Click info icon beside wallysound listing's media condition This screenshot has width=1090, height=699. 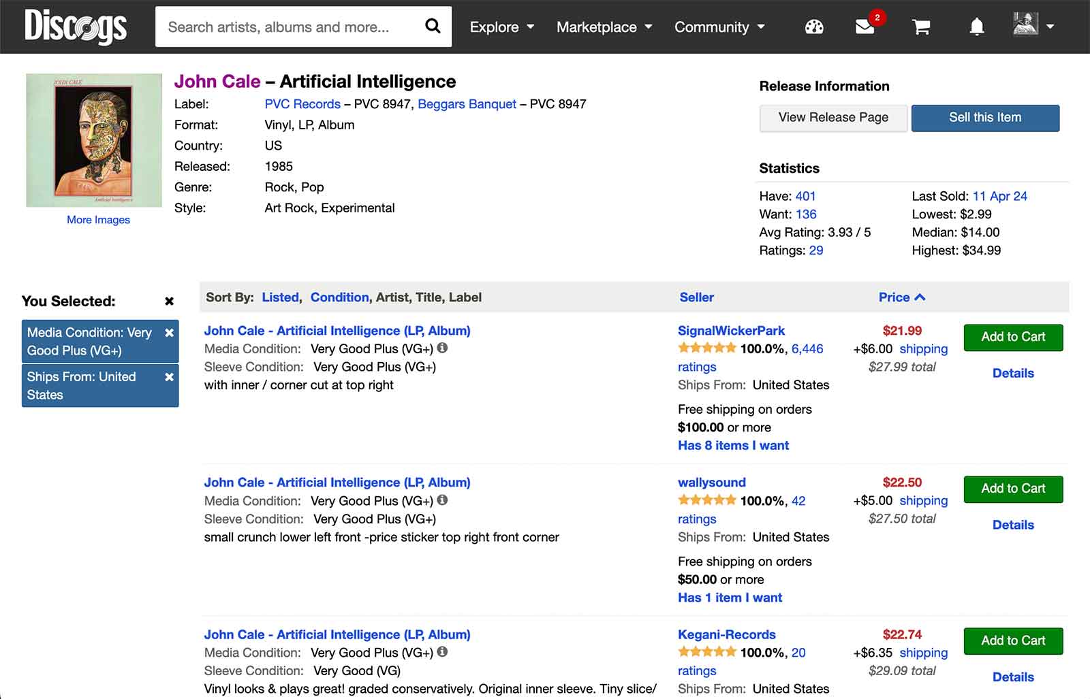pos(443,500)
